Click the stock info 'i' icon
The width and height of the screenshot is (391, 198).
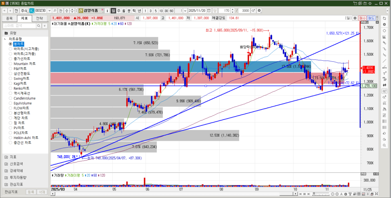coord(107,11)
